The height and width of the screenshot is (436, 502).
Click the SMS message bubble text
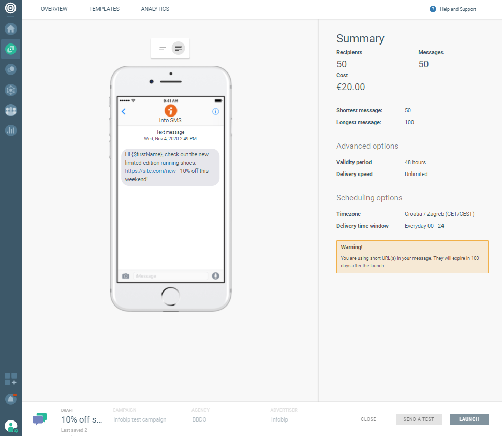pos(170,167)
